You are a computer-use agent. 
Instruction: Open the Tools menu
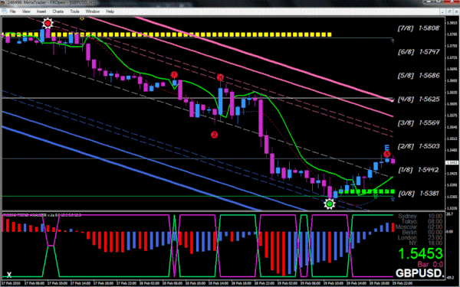click(x=74, y=11)
